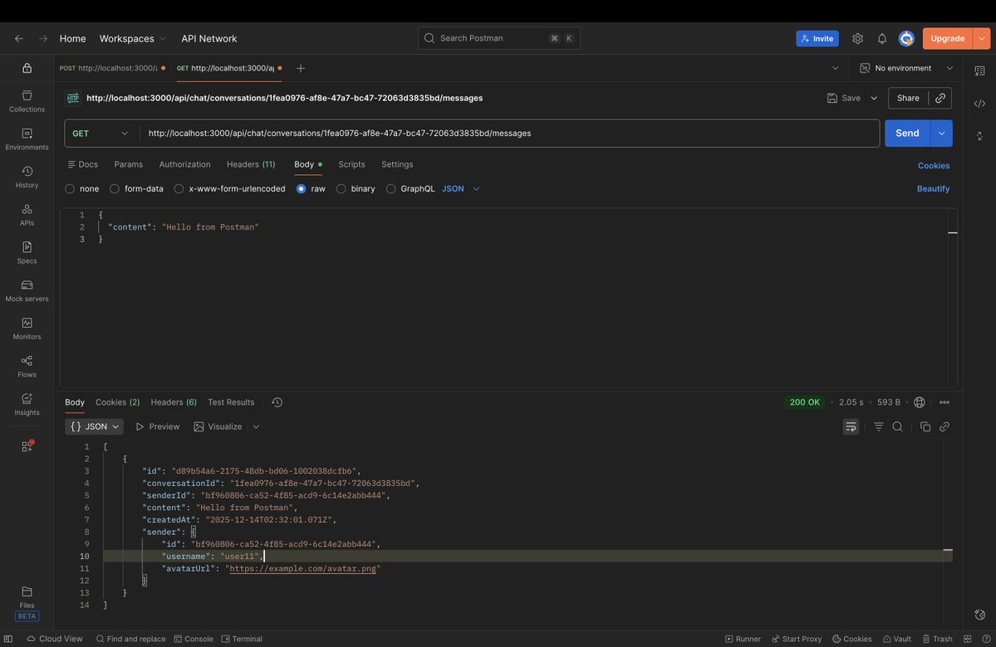Go back with the left arrow
996x647 pixels.
(19, 39)
